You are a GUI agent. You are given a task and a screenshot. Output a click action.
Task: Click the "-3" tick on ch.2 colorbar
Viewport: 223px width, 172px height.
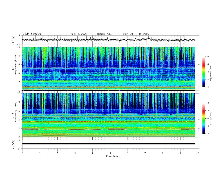tap(208, 103)
